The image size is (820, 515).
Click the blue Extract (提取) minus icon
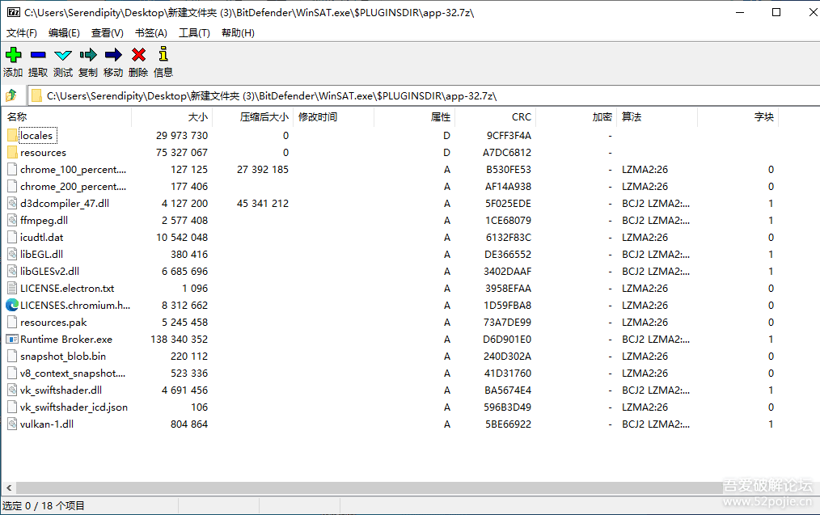tap(38, 54)
